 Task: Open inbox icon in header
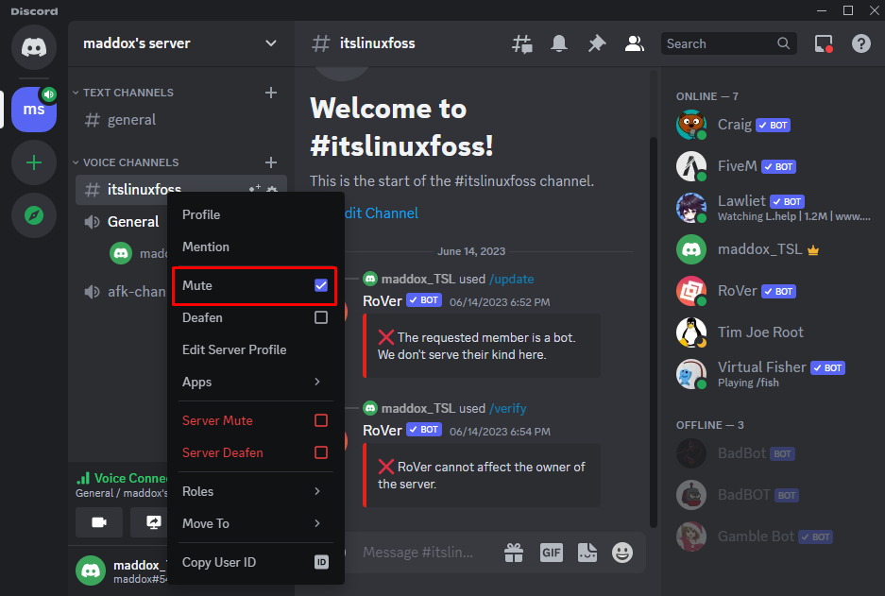(x=824, y=44)
